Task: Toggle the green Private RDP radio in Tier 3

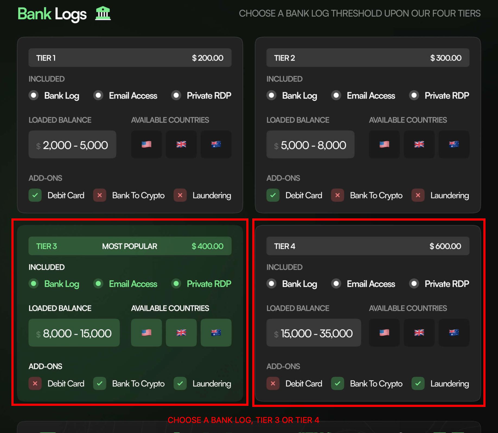Action: 176,284
